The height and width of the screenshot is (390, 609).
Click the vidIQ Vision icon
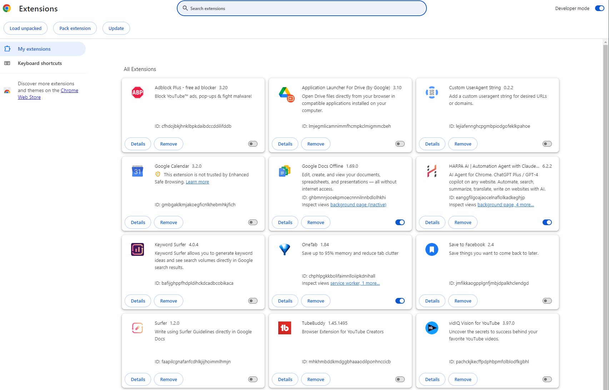tap(432, 328)
